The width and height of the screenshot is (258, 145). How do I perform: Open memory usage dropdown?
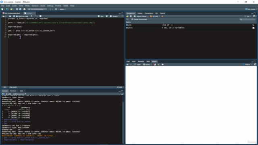click(155, 16)
